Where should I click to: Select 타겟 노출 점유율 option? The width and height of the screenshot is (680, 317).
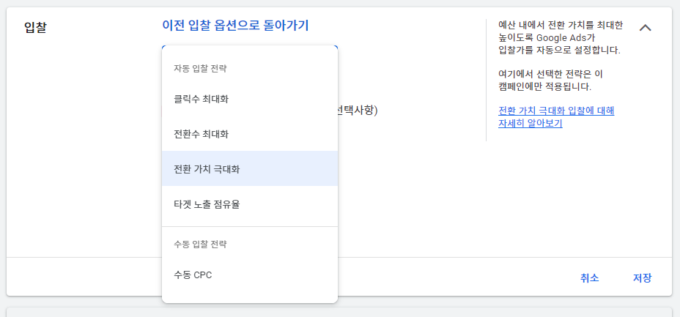[x=206, y=204]
